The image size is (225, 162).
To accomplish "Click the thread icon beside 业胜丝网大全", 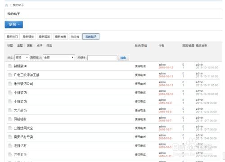I will coord(10,128).
